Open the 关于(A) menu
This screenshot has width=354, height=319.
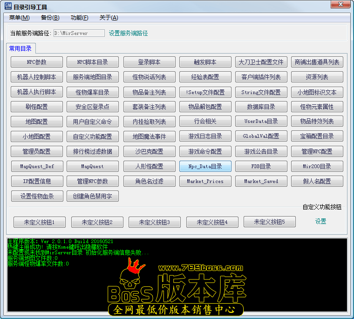(x=109, y=18)
